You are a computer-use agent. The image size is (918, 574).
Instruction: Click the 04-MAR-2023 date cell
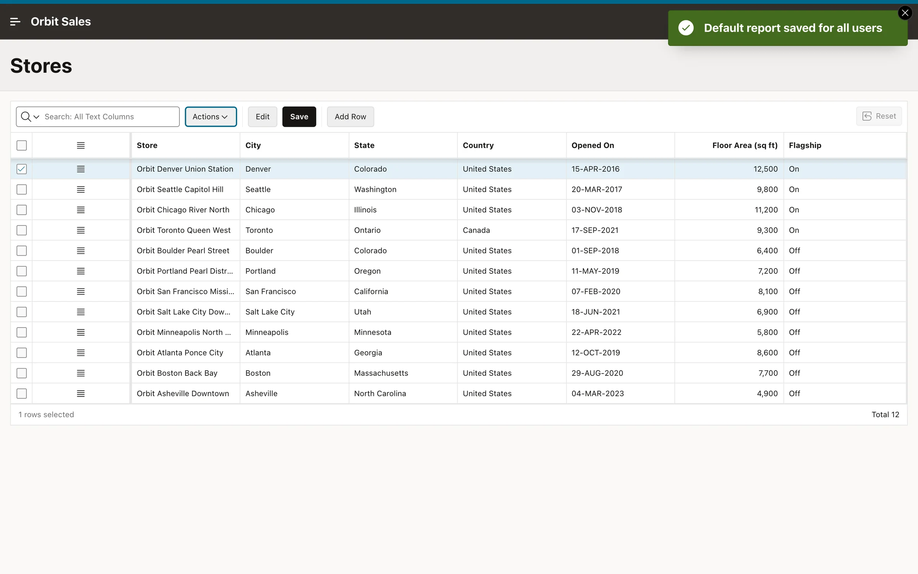[x=620, y=393]
